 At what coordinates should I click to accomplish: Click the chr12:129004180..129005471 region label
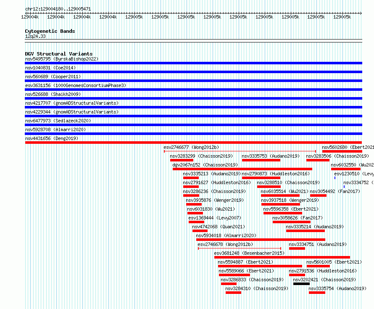click(58, 9)
